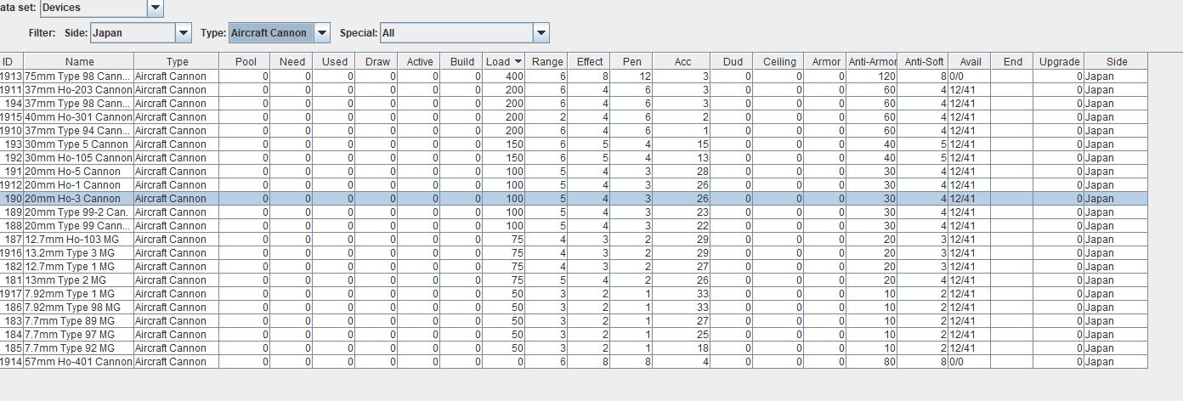Sort by the End column header
This screenshot has height=401, width=1183.
point(1012,62)
